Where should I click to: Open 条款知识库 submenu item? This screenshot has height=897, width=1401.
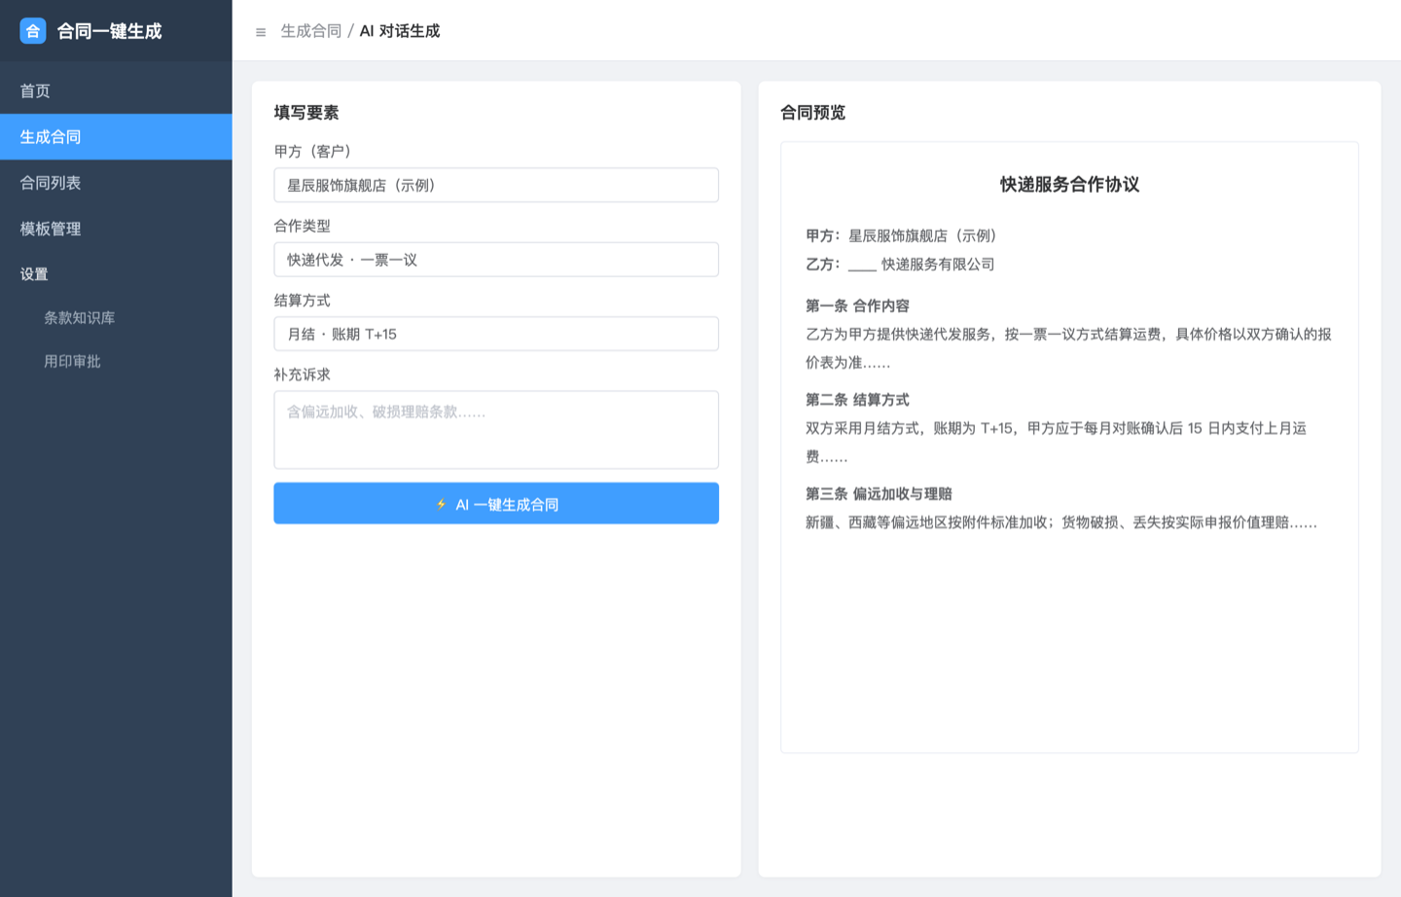click(116, 317)
